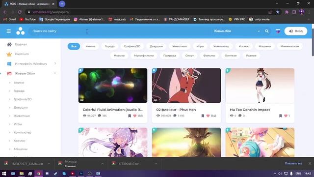Click the vsthemes site logo
314x177 pixels.
pyautogui.click(x=21, y=31)
